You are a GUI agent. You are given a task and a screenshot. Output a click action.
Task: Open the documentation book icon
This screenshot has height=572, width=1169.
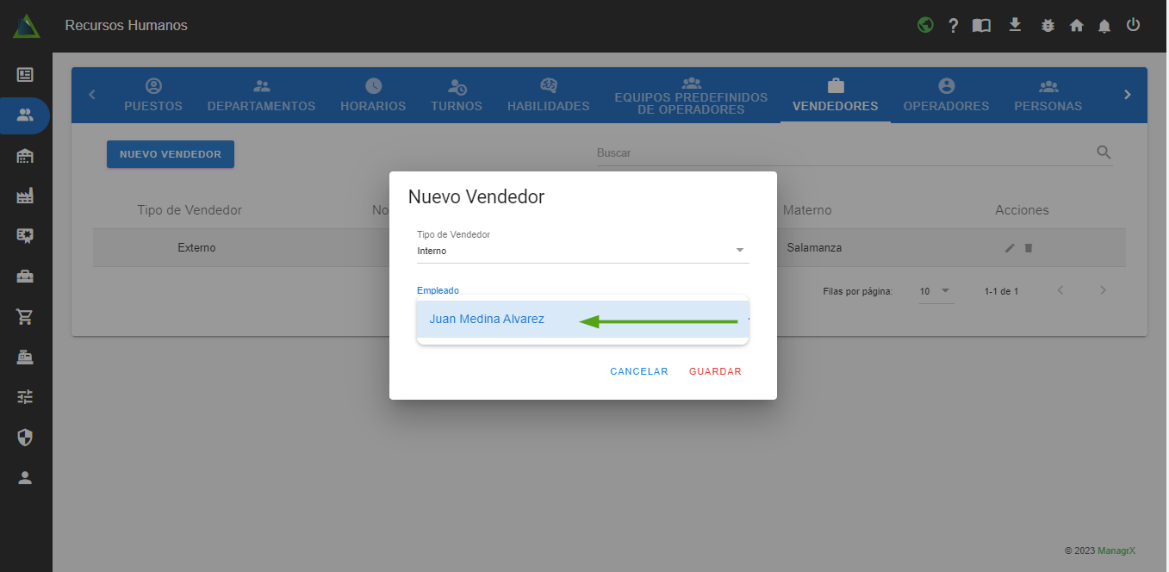pos(981,26)
